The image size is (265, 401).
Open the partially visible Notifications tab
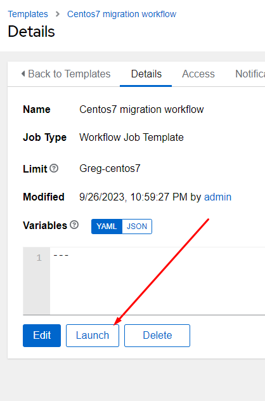tap(250, 74)
